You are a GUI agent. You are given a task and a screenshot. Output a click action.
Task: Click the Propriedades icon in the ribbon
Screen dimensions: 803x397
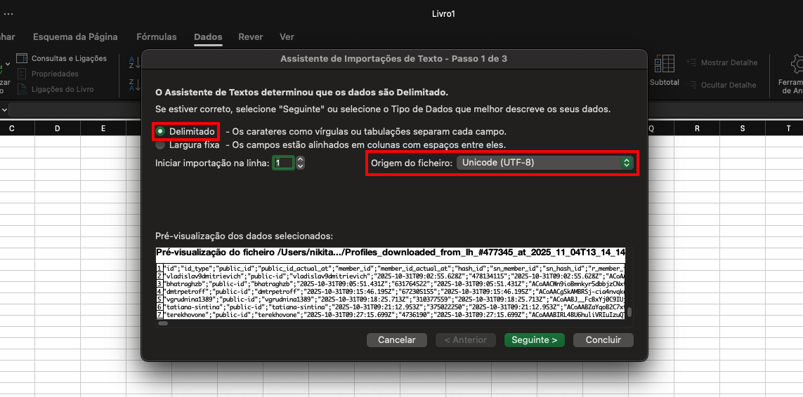coord(22,74)
